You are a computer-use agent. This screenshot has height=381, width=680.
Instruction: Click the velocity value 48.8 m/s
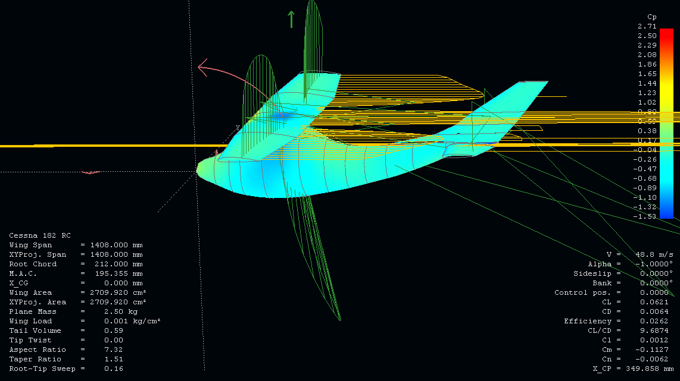coord(654,254)
